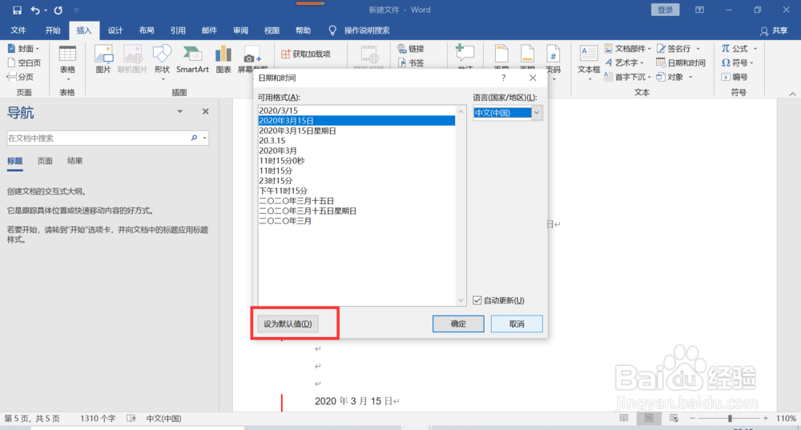
Task: Open the File (文件) tab
Action: click(x=18, y=30)
